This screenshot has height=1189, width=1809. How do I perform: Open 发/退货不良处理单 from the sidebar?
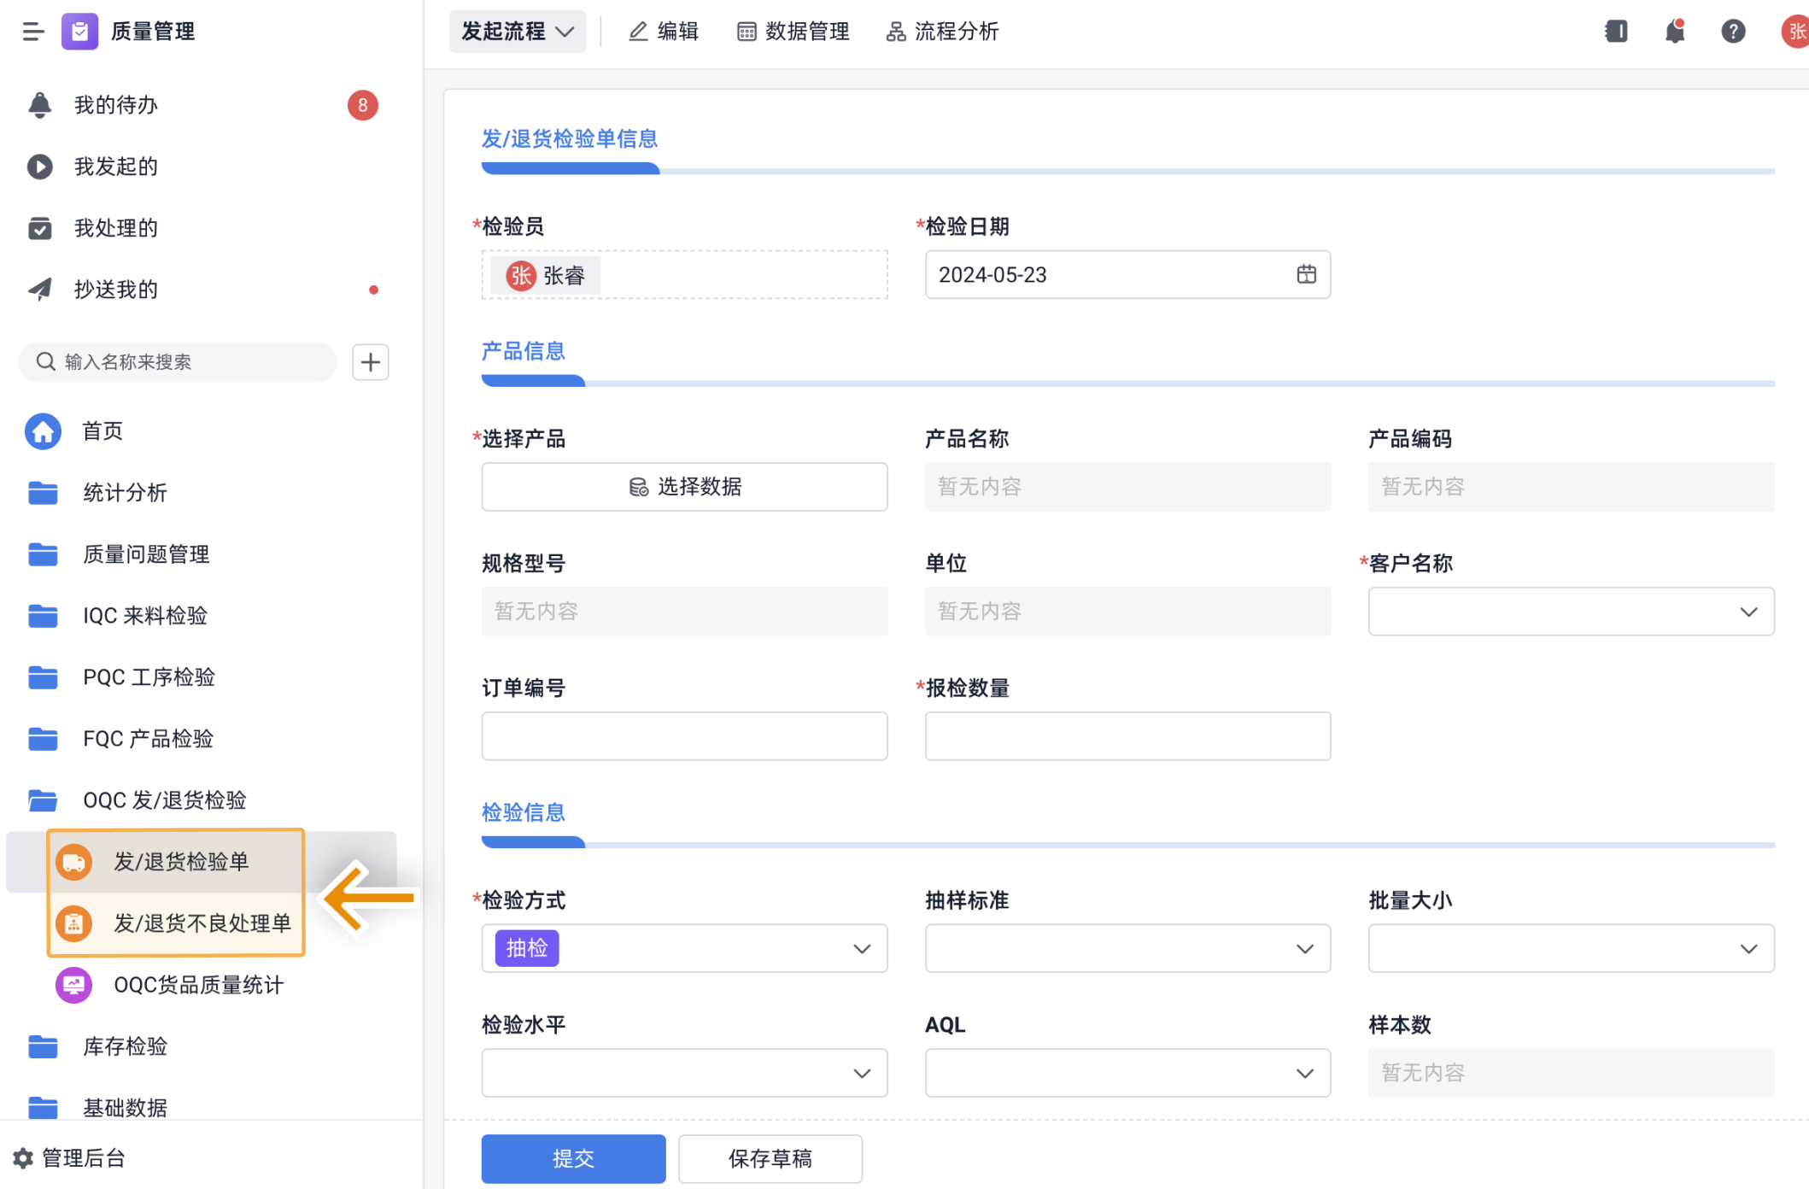[202, 923]
